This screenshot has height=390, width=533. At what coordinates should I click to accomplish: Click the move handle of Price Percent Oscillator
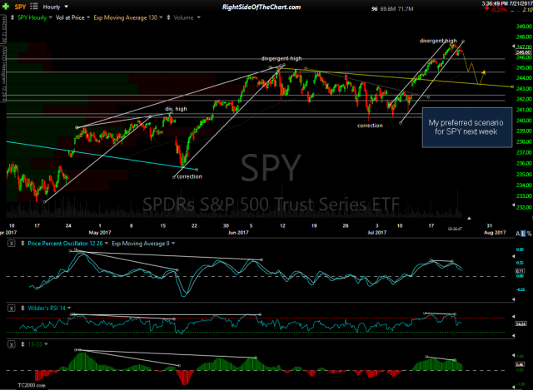point(22,244)
